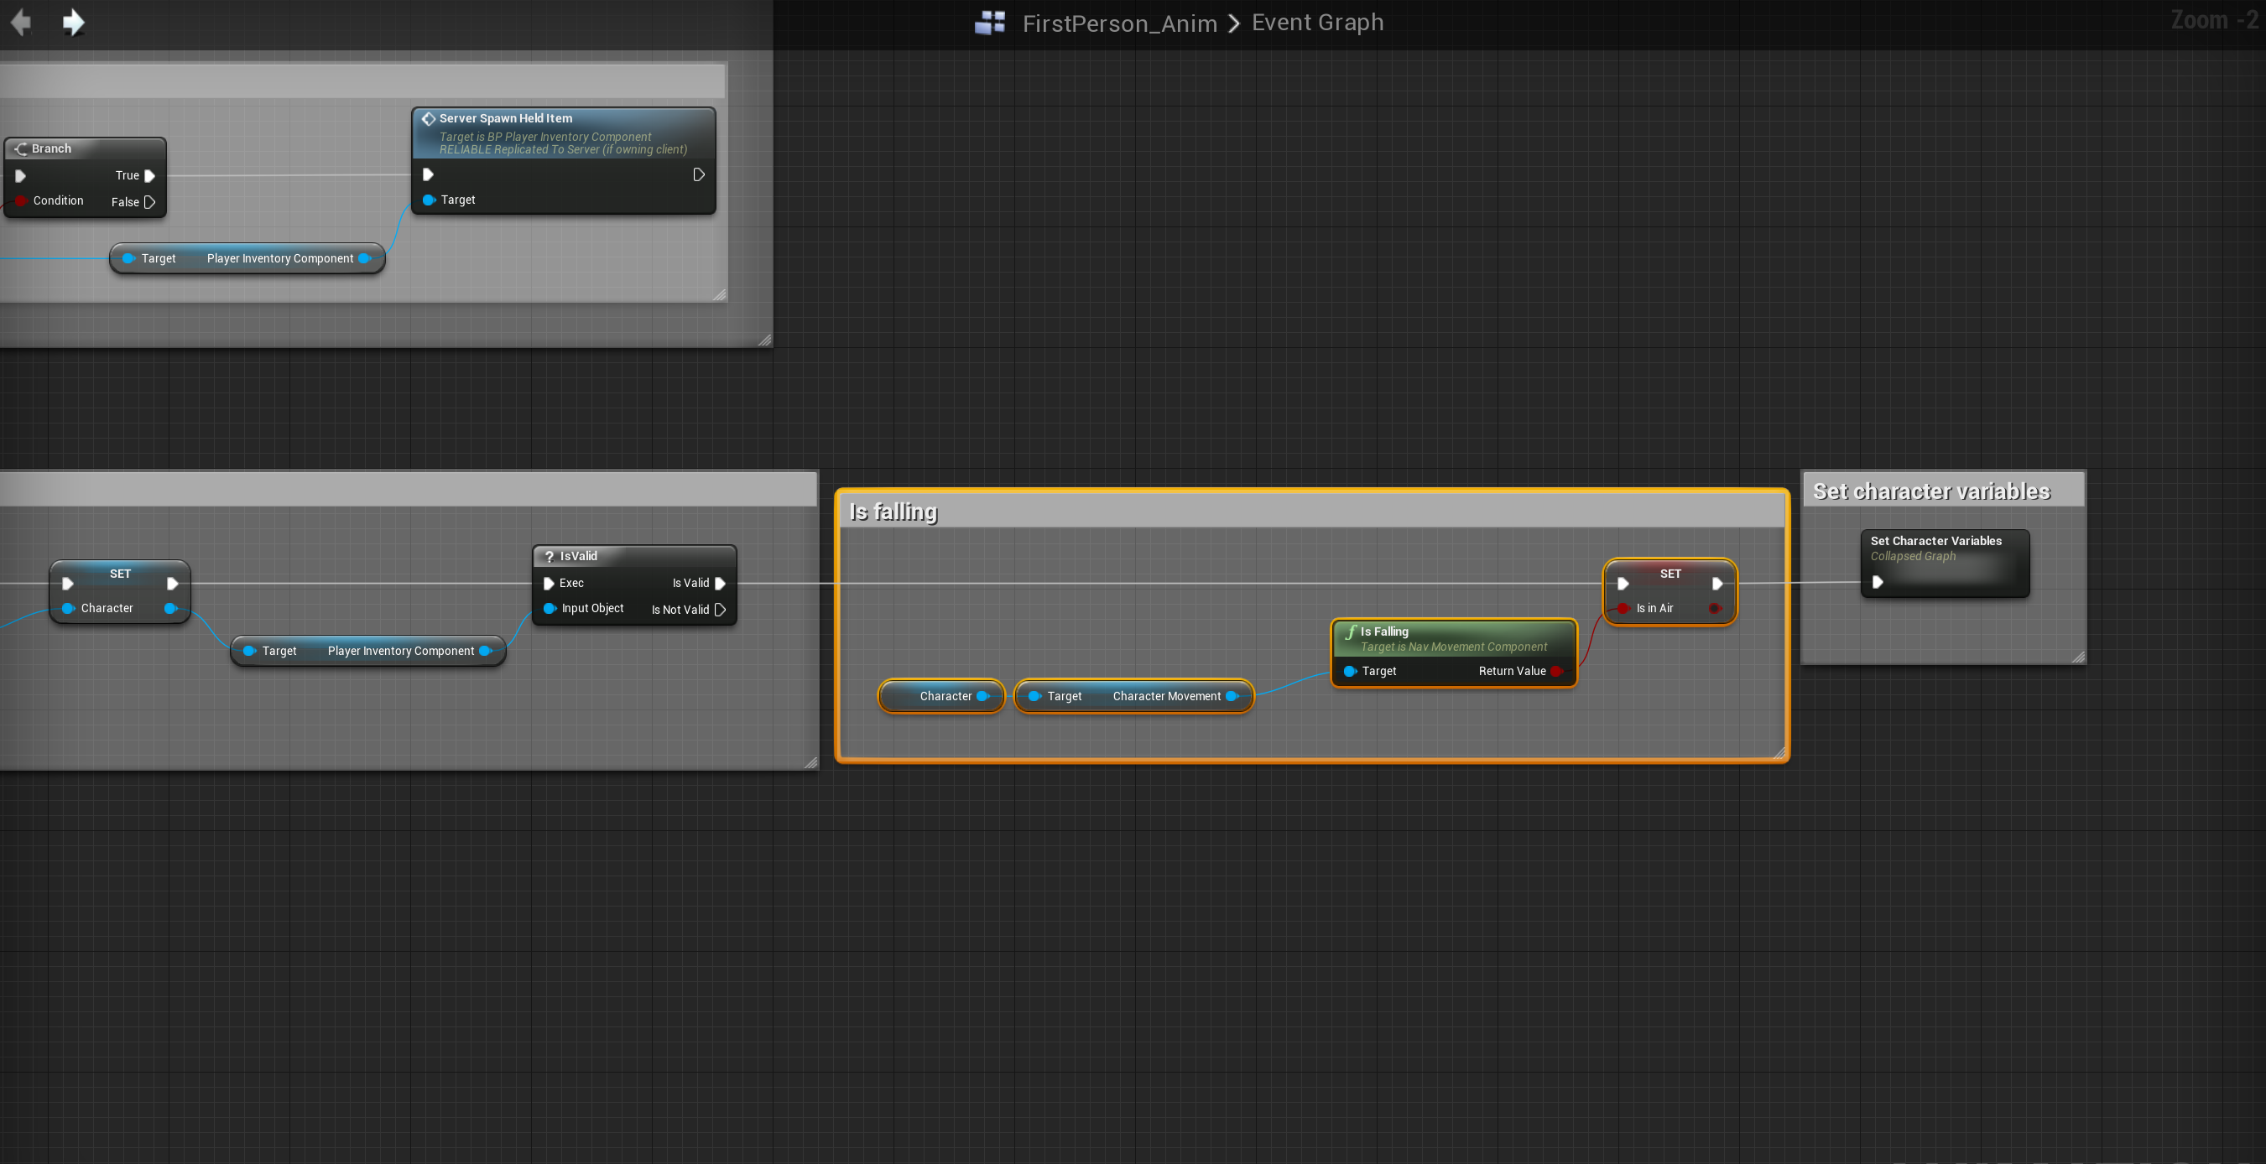Click resize handle of Set character variables comment

pos(2078,657)
